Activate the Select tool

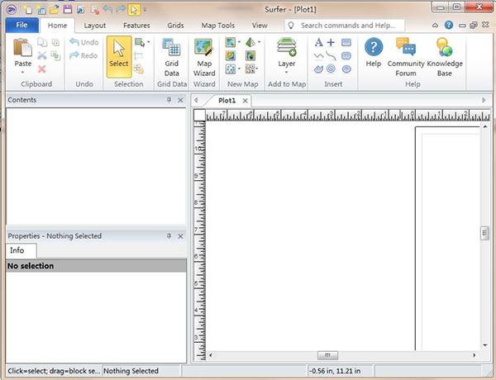coord(119,51)
